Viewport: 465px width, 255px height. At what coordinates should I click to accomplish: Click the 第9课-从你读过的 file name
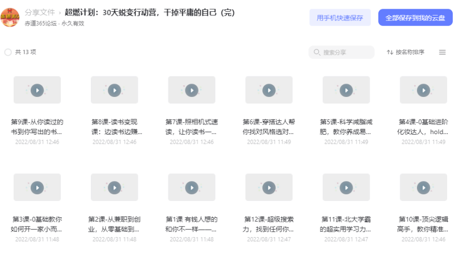pos(37,127)
